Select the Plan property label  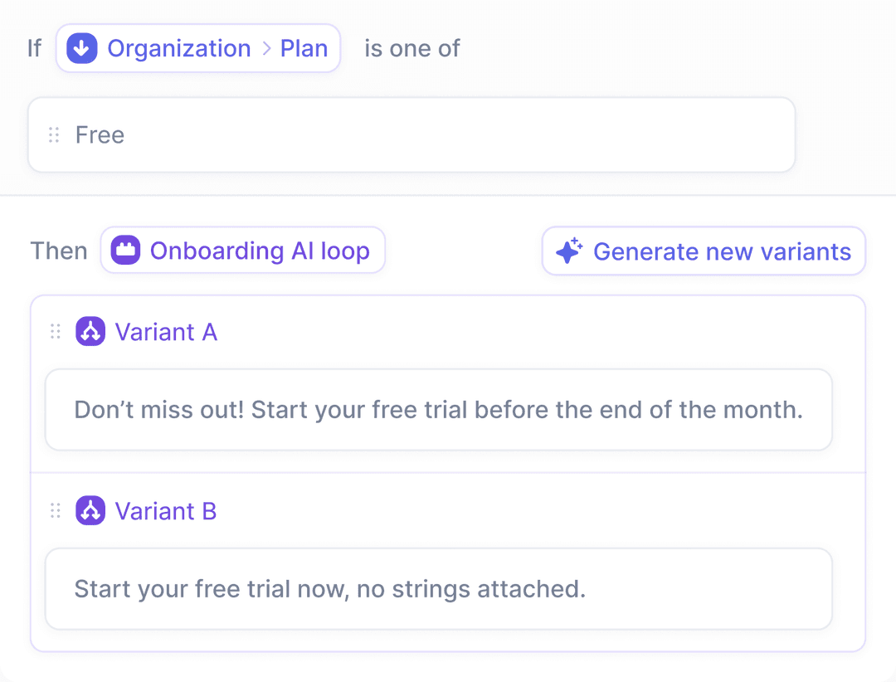304,48
